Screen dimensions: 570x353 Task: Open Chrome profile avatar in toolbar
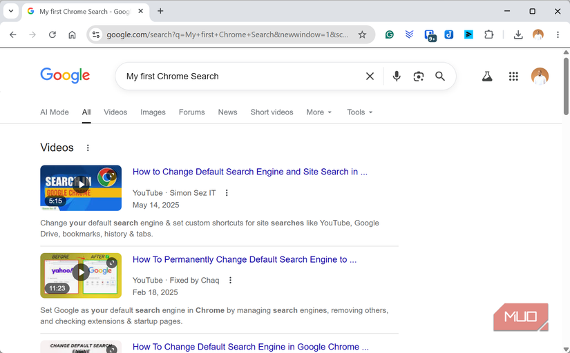538,35
